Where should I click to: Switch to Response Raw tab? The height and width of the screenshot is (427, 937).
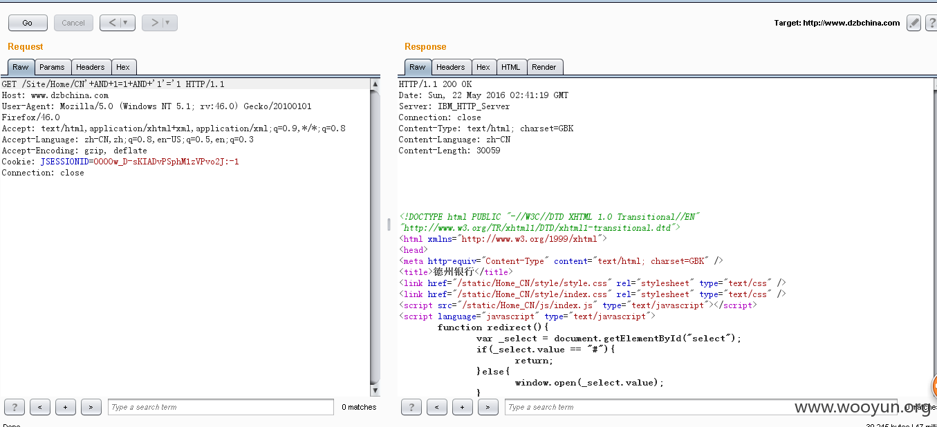tap(418, 67)
